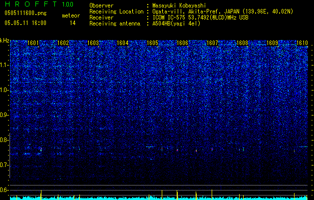This screenshot has width=314, height=200.
Task: Click the 1.0 kHz axis label
Action: click(x=4, y=90)
